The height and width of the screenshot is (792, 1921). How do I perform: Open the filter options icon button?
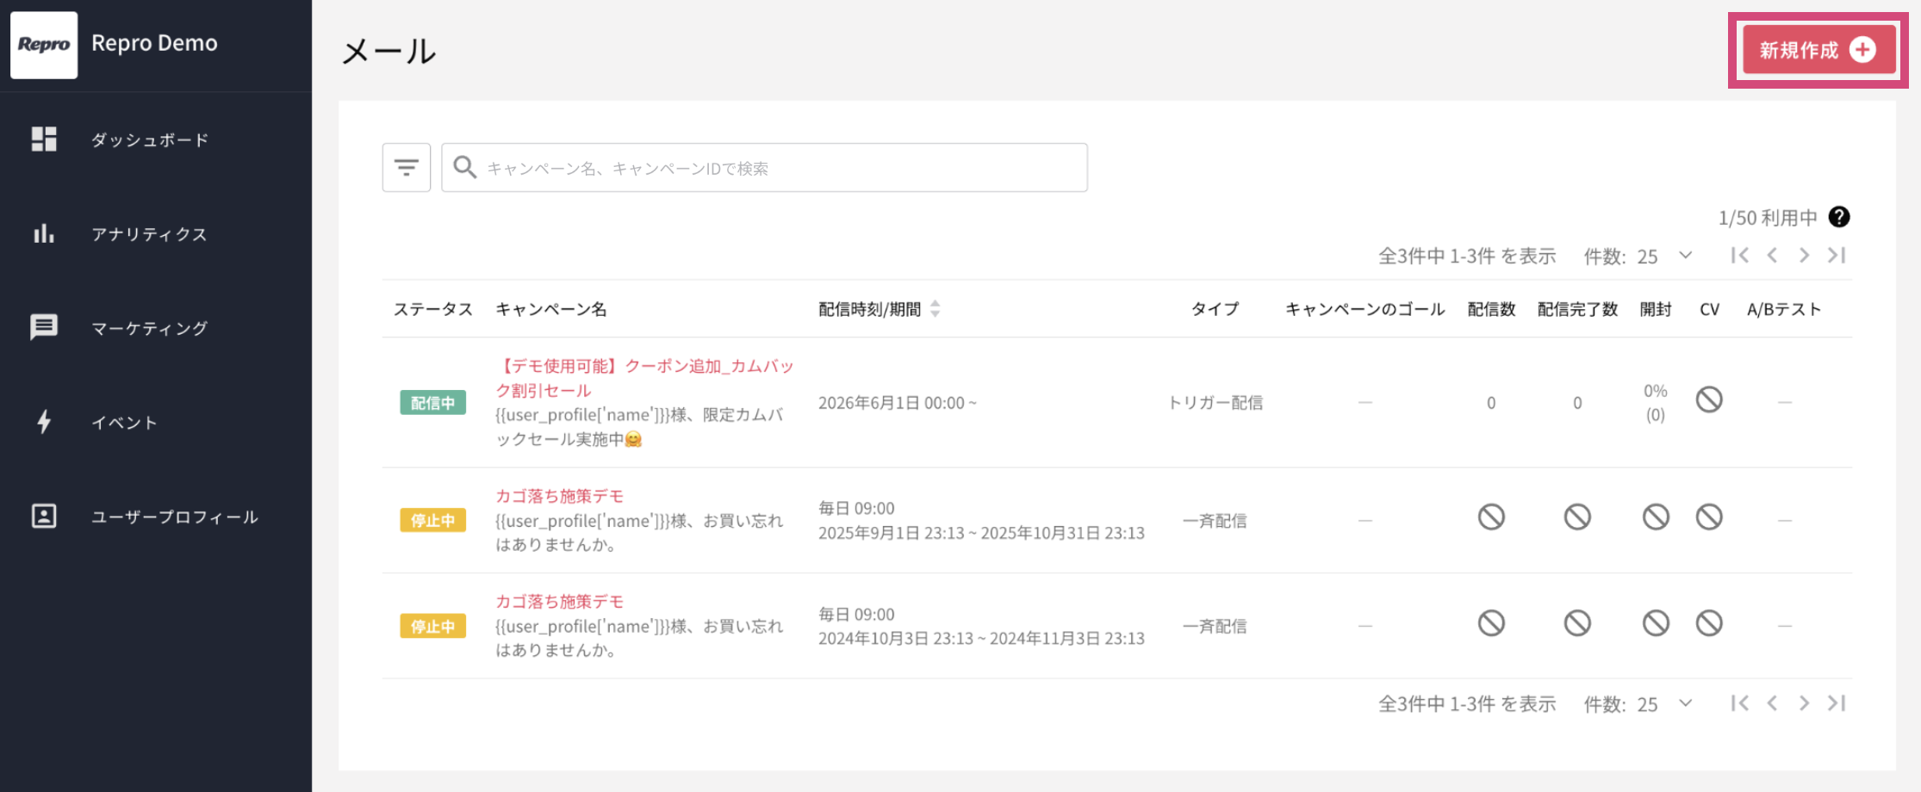[x=407, y=167]
